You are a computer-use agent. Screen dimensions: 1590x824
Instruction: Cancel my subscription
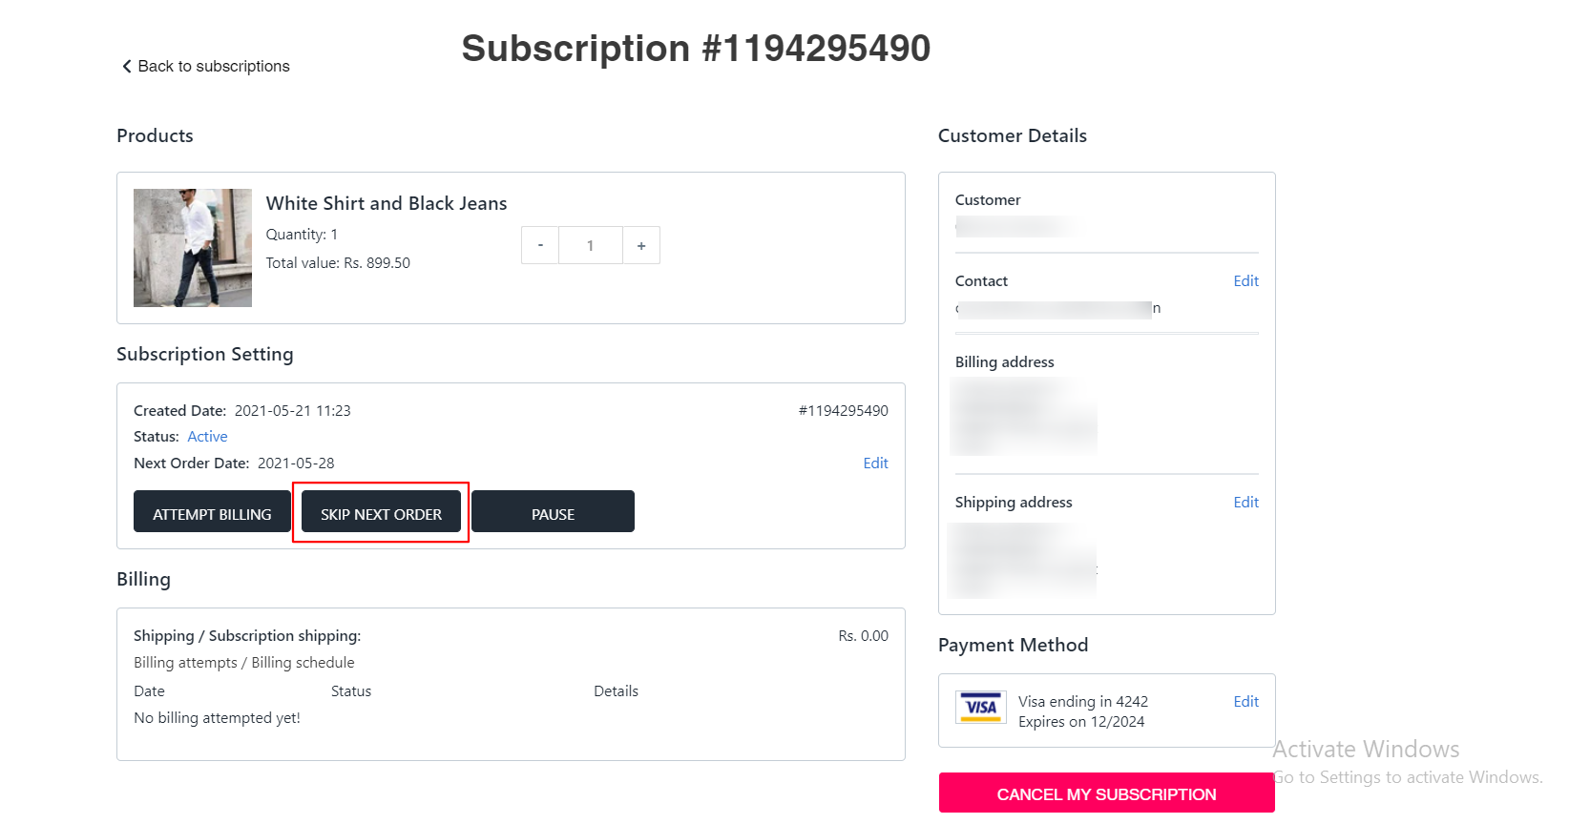point(1107,793)
